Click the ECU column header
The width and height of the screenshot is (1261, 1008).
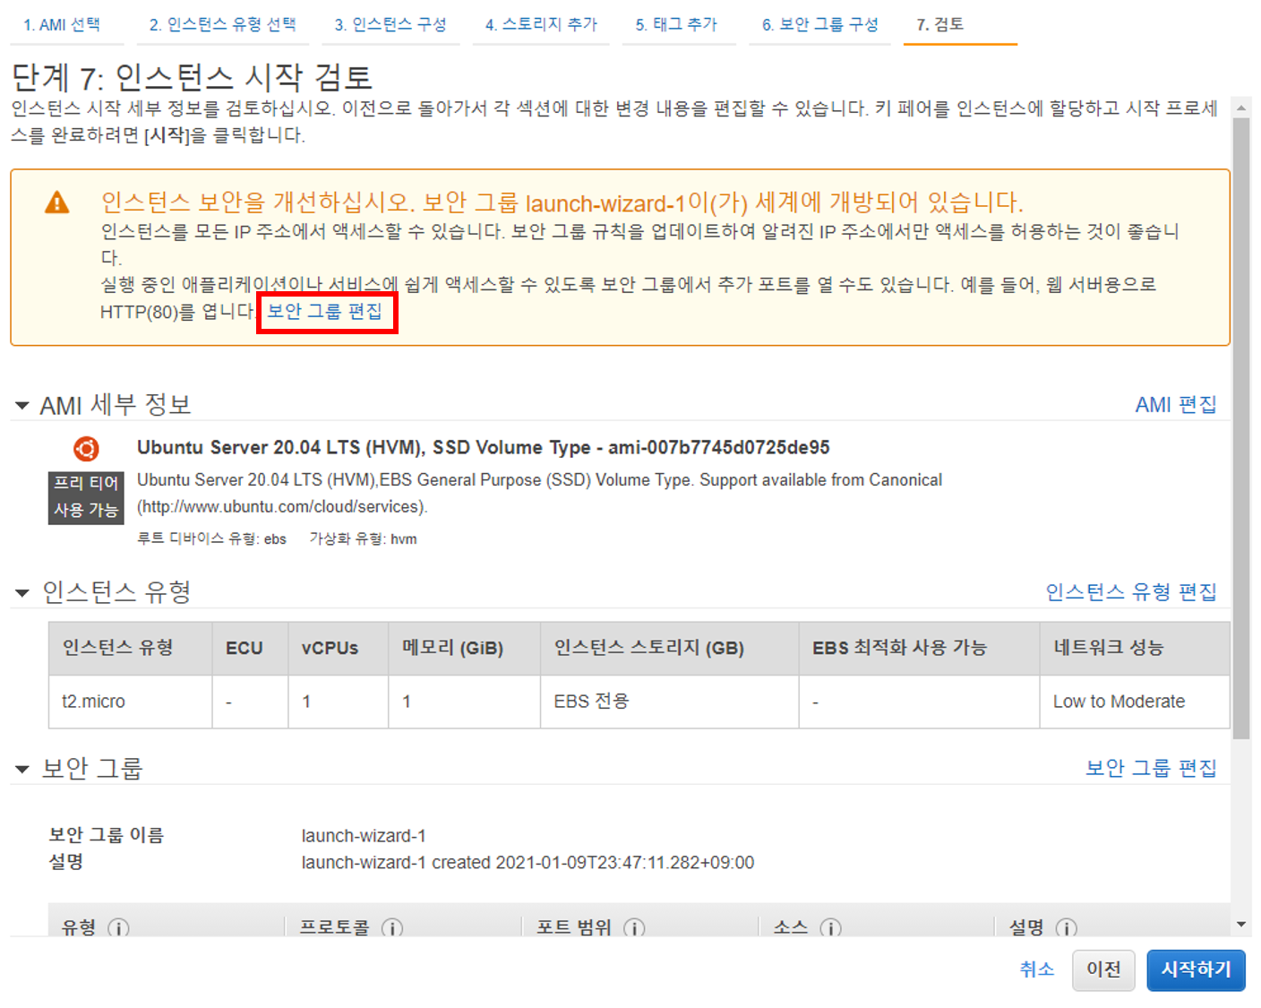click(x=250, y=648)
